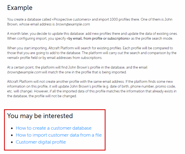Click the bold 'by email, from profile or subscriptions' text
185x154 pixels.
click(x=98, y=39)
